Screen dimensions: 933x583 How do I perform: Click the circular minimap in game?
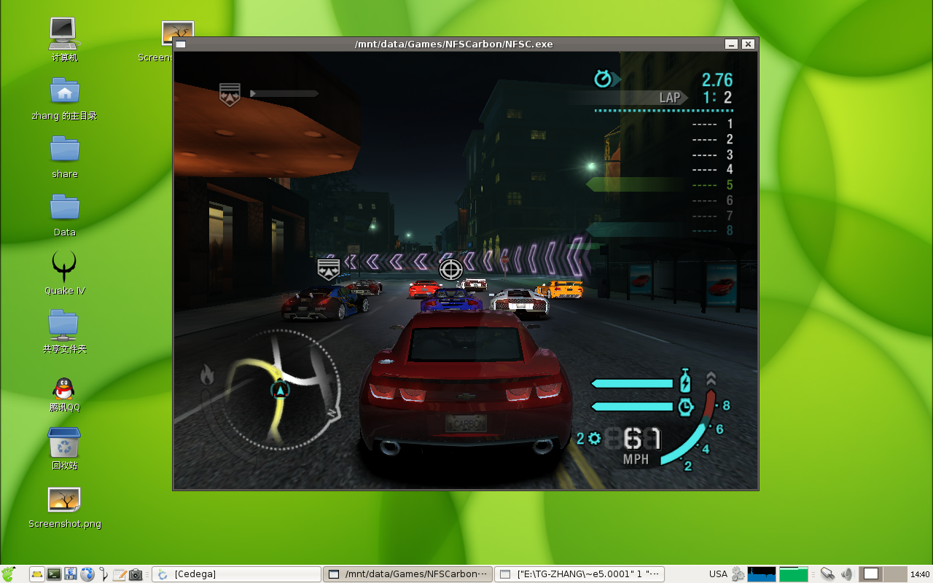282,391
